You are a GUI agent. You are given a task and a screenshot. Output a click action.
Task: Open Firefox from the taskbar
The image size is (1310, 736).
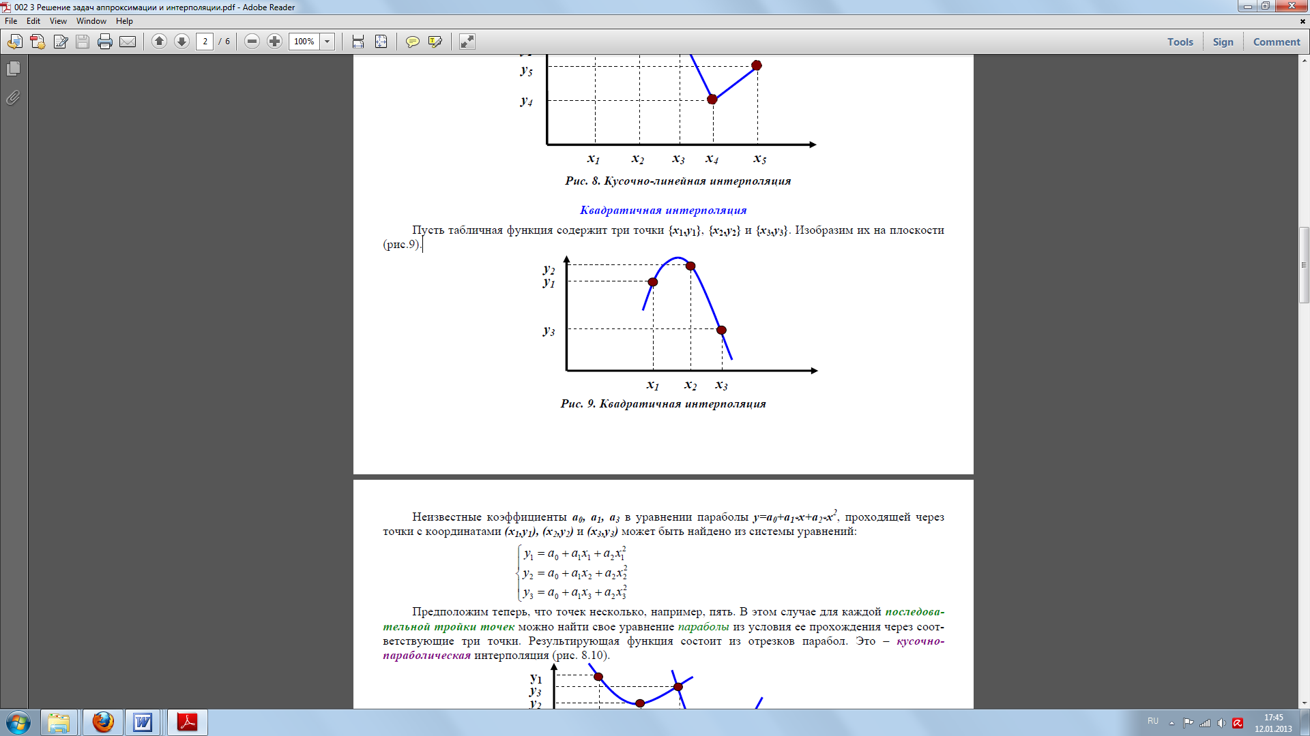pyautogui.click(x=102, y=722)
